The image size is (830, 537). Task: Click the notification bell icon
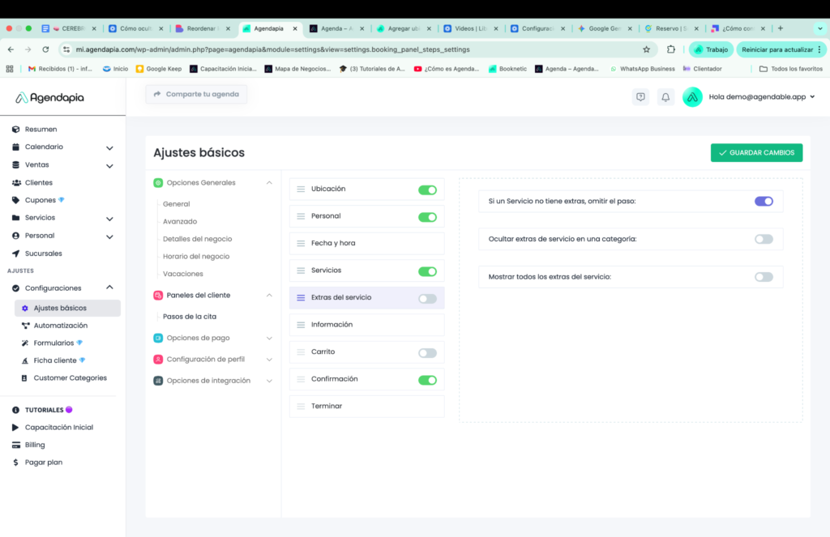pyautogui.click(x=665, y=97)
